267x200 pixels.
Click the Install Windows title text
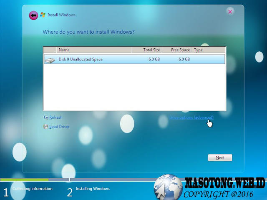pos(61,15)
